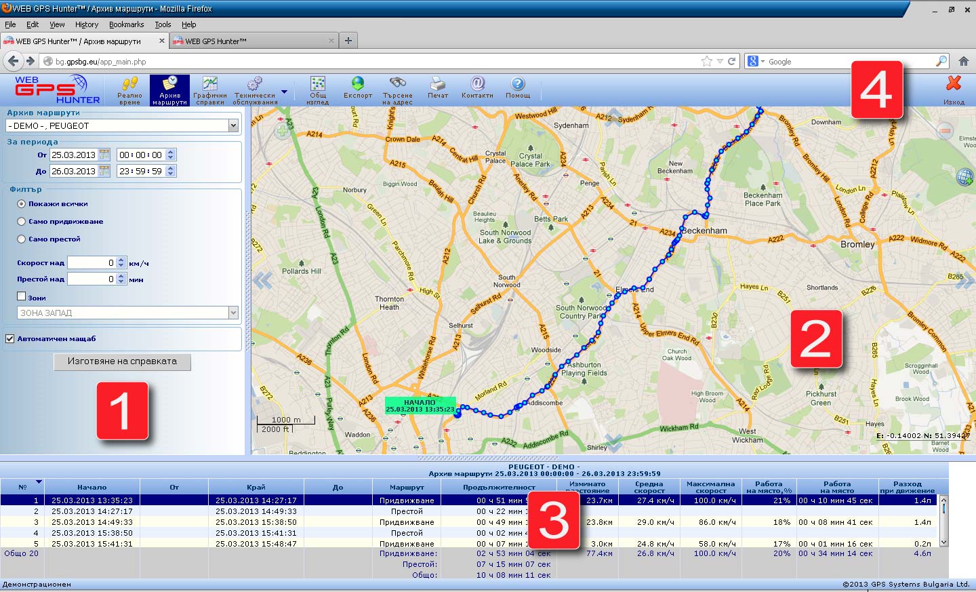Image resolution: width=976 pixels, height=592 pixels.
Task: Click the Престой над value stepper
Action: 121,279
